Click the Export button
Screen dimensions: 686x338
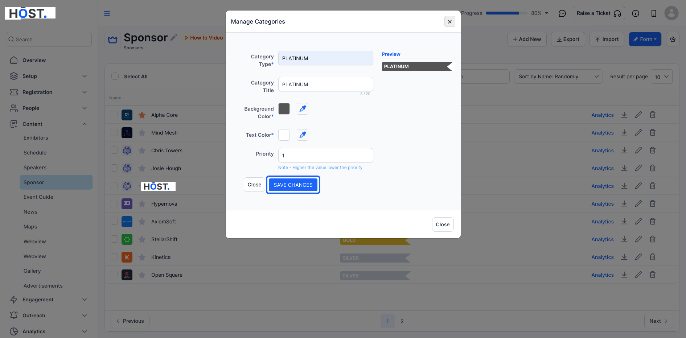coord(568,39)
